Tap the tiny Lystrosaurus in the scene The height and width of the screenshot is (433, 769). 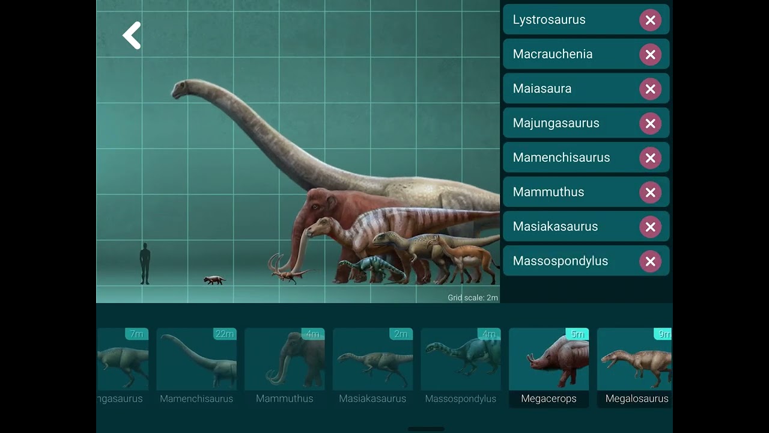point(214,280)
